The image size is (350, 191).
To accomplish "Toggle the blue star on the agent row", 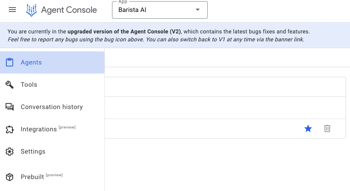I will (x=308, y=129).
